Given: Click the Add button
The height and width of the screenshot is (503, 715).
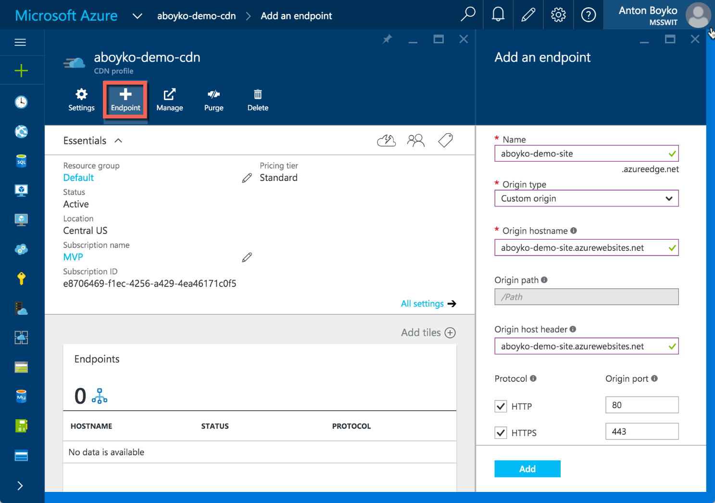Looking at the screenshot, I should pyautogui.click(x=527, y=469).
